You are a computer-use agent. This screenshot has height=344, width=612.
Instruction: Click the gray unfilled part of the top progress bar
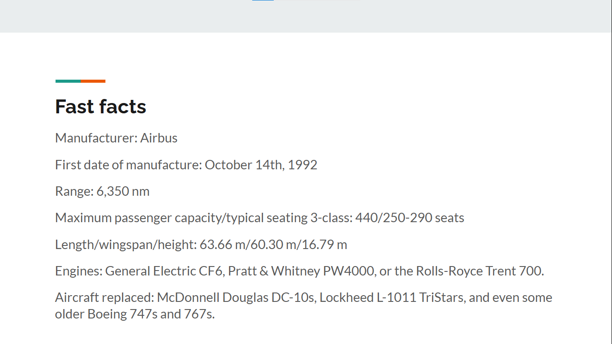point(317,0)
